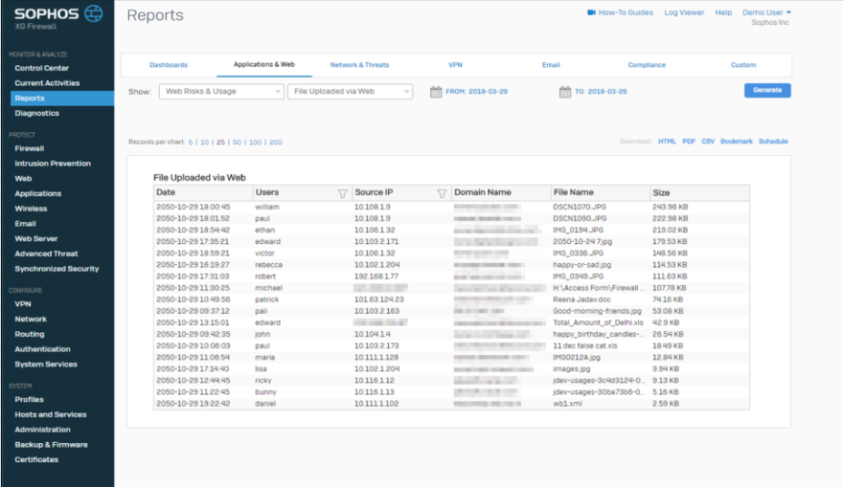The image size is (843, 487).
Task: Open the FROM date calendar icon
Action: coord(436,92)
